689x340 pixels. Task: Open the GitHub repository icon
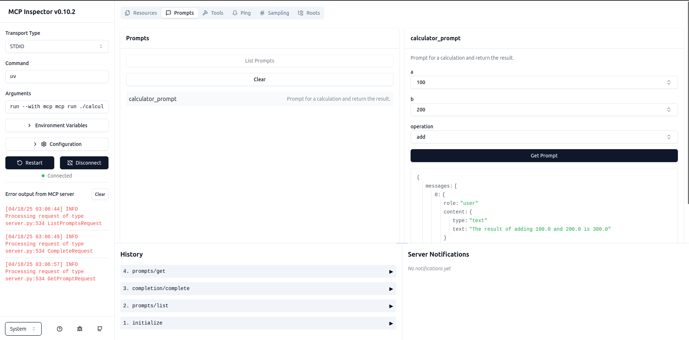(100, 328)
